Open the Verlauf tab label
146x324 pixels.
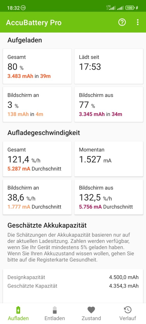tap(128, 318)
